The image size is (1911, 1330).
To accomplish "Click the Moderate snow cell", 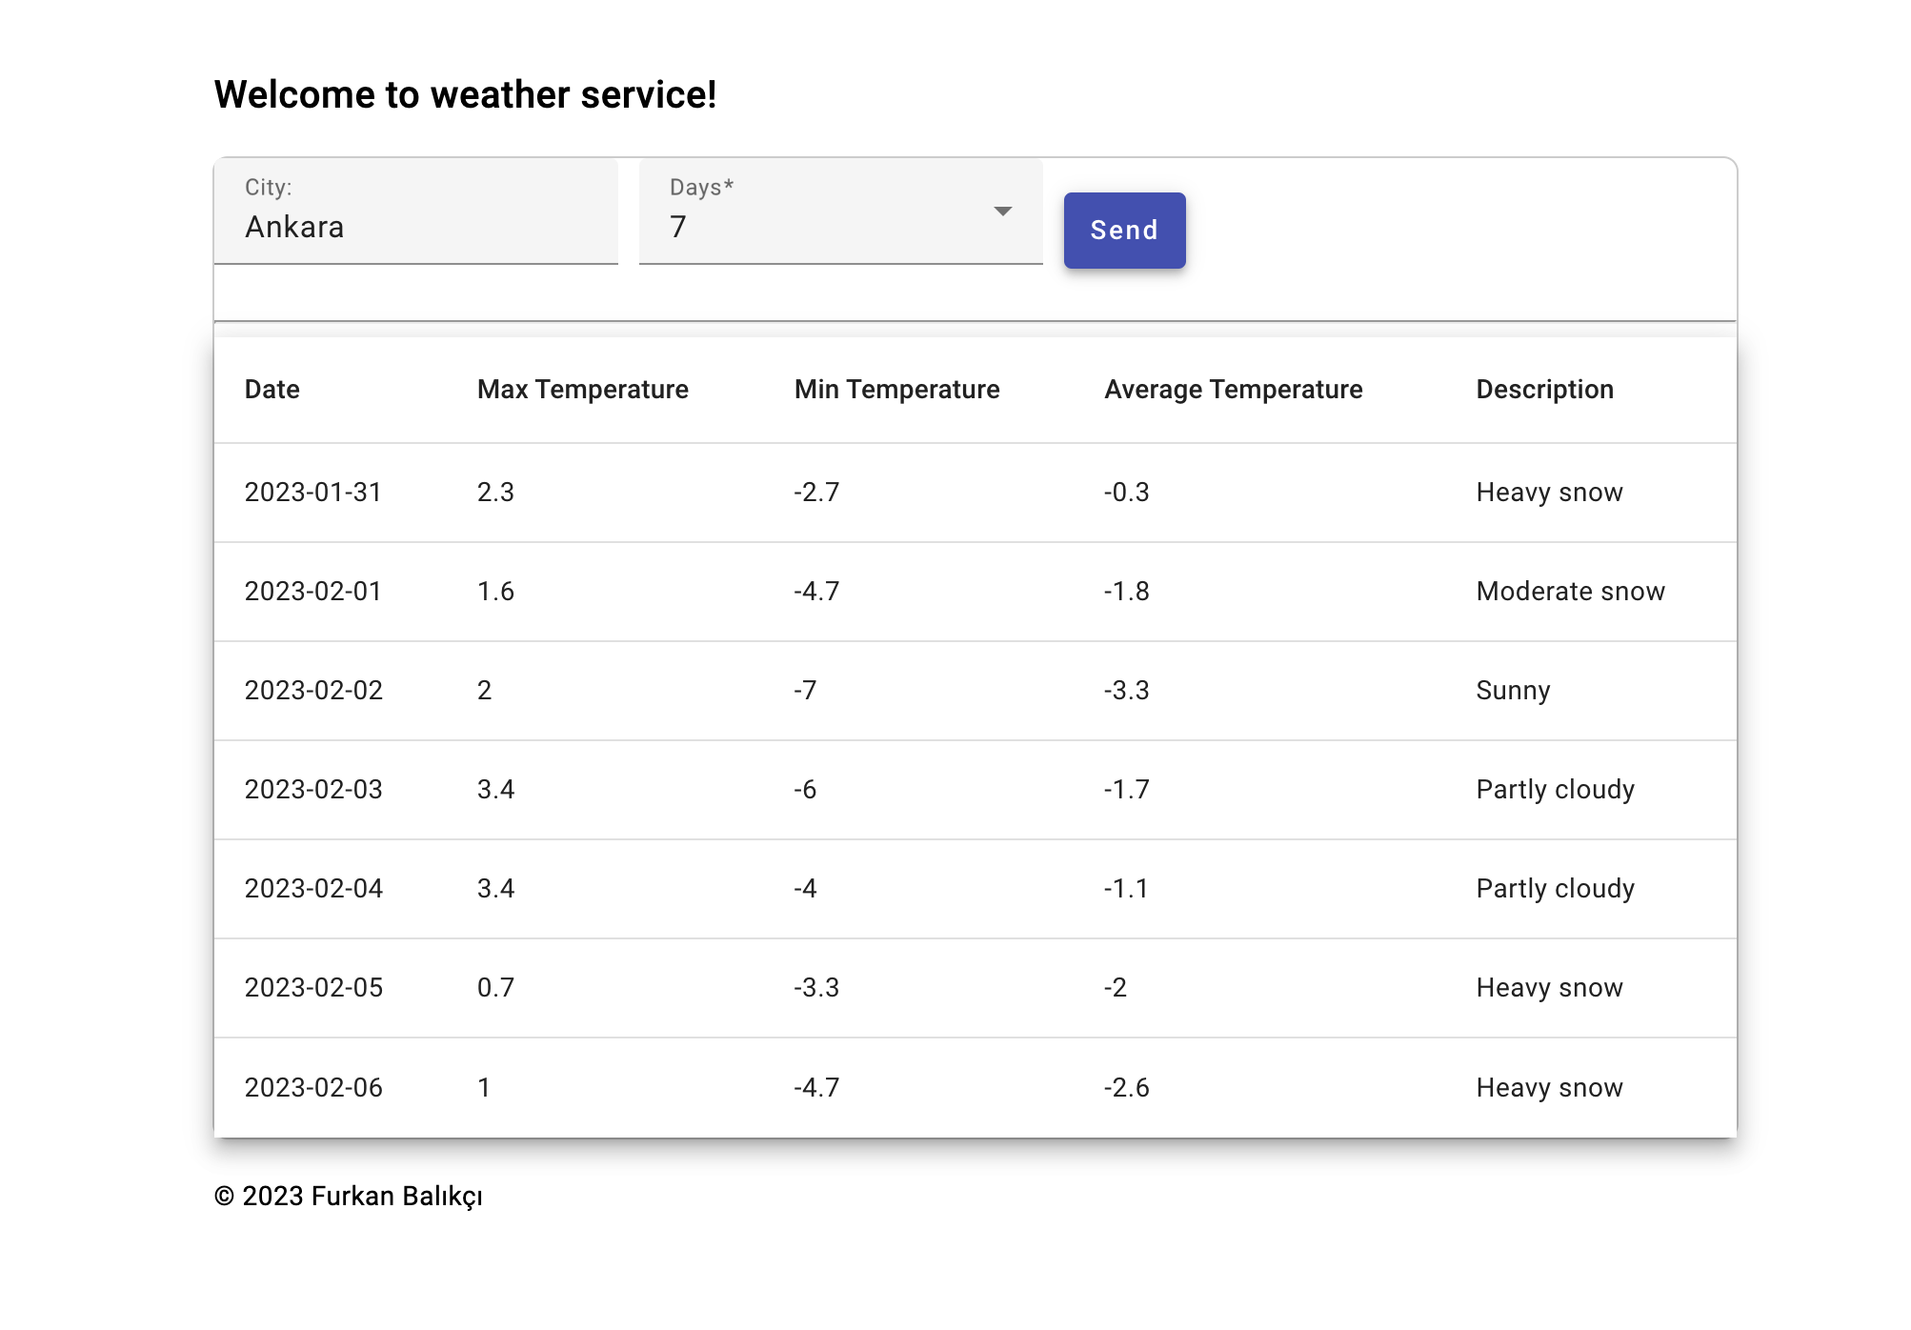I will coord(1570,592).
